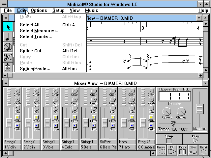
Task: Choose Splice Cut... menu entry
Action: click(x=50, y=51)
